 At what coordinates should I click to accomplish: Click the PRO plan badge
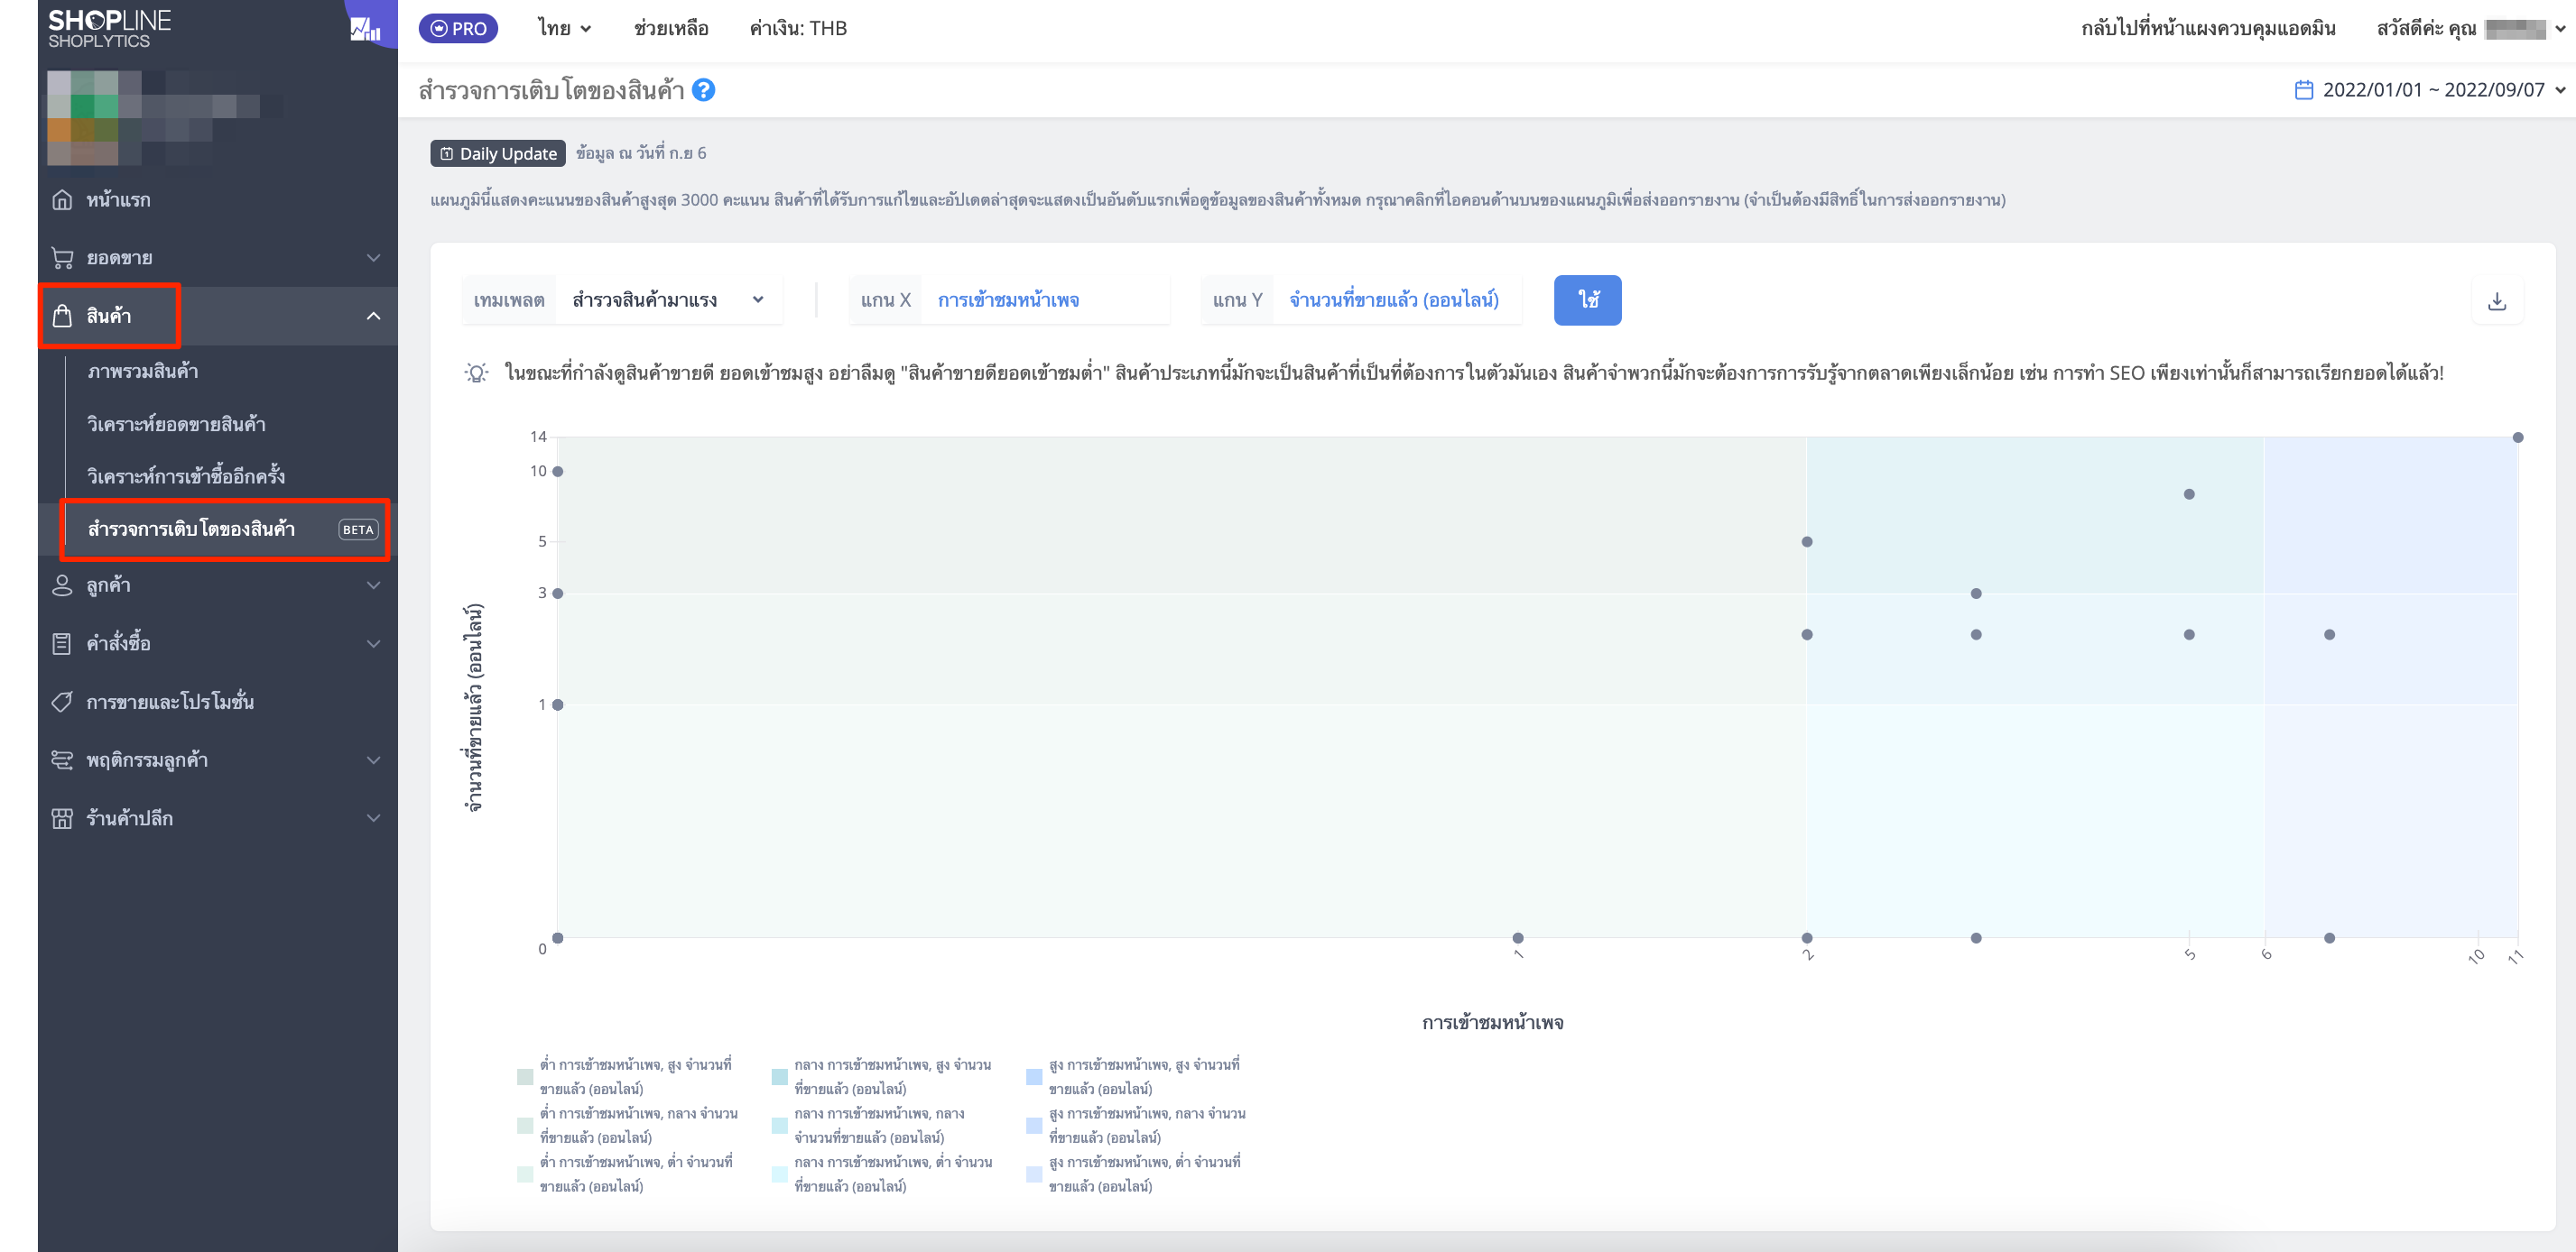coord(458,29)
